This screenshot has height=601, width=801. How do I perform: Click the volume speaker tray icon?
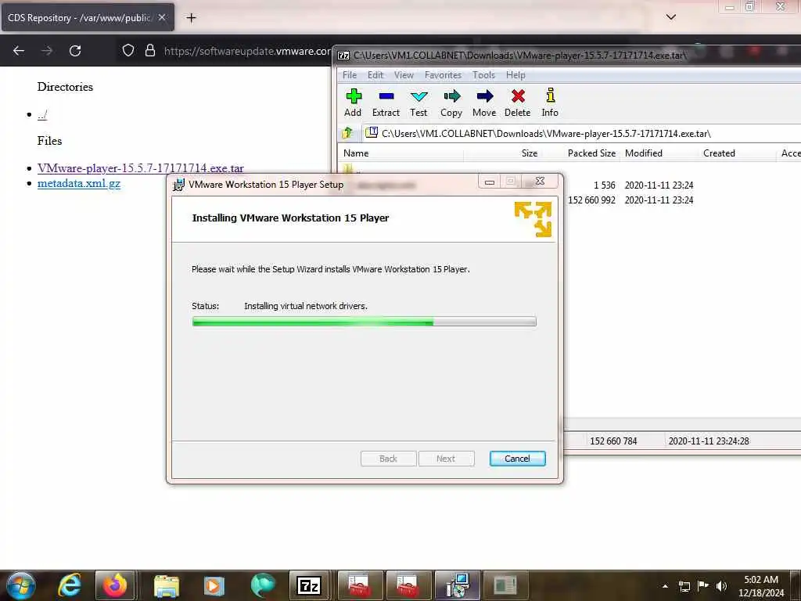721,586
